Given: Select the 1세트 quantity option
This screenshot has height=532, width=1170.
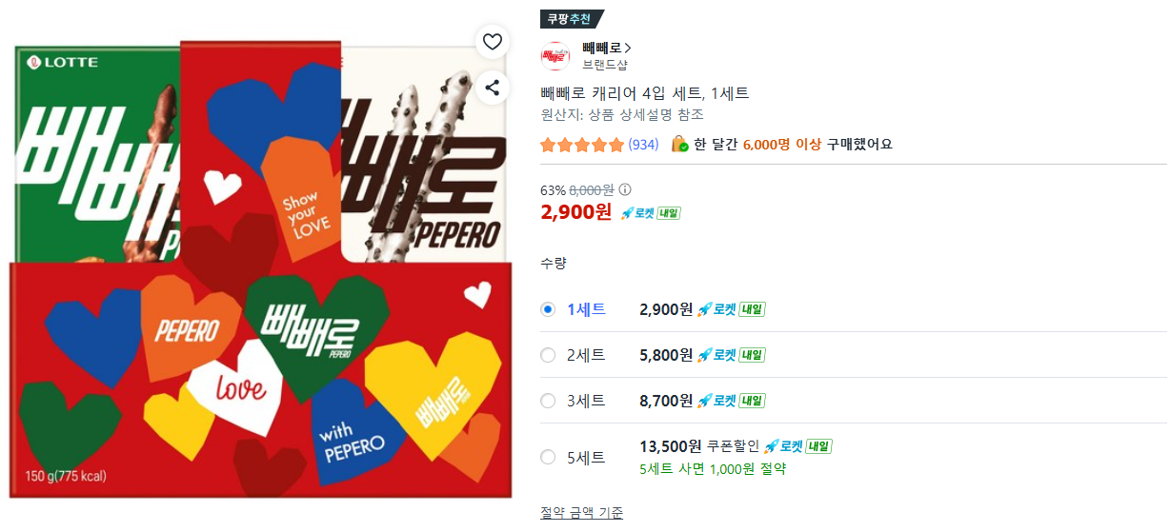Looking at the screenshot, I should tap(854, 309).
